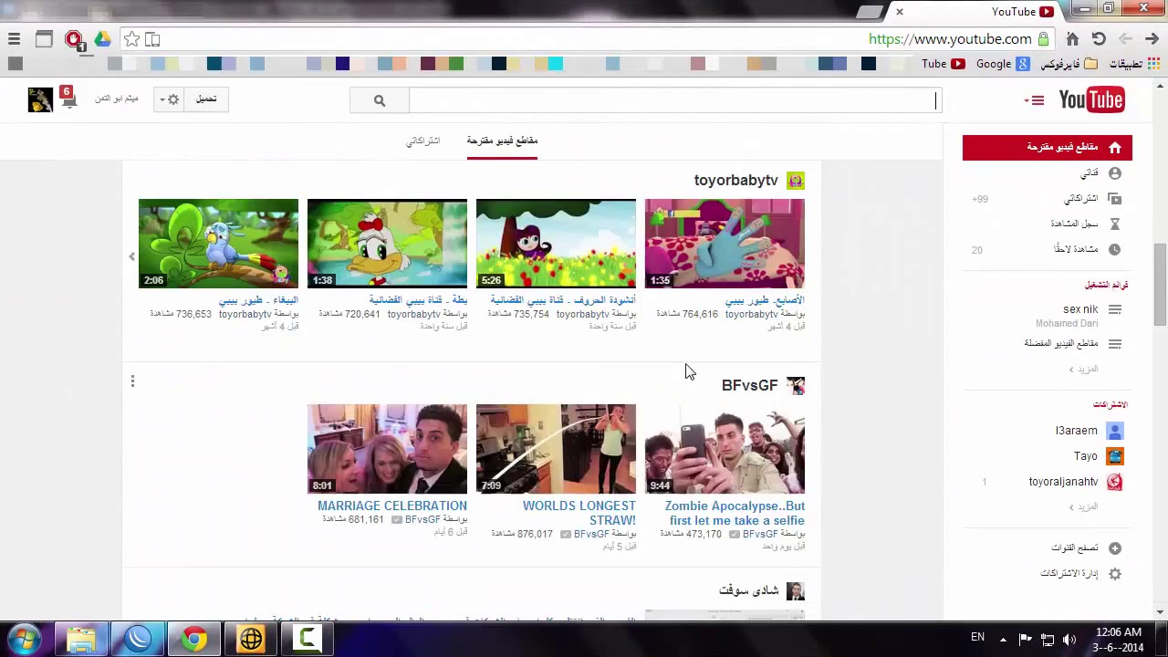Image resolution: width=1168 pixels, height=657 pixels.
Task: Toggle the YouTube guide menu icon
Action: (x=1035, y=100)
